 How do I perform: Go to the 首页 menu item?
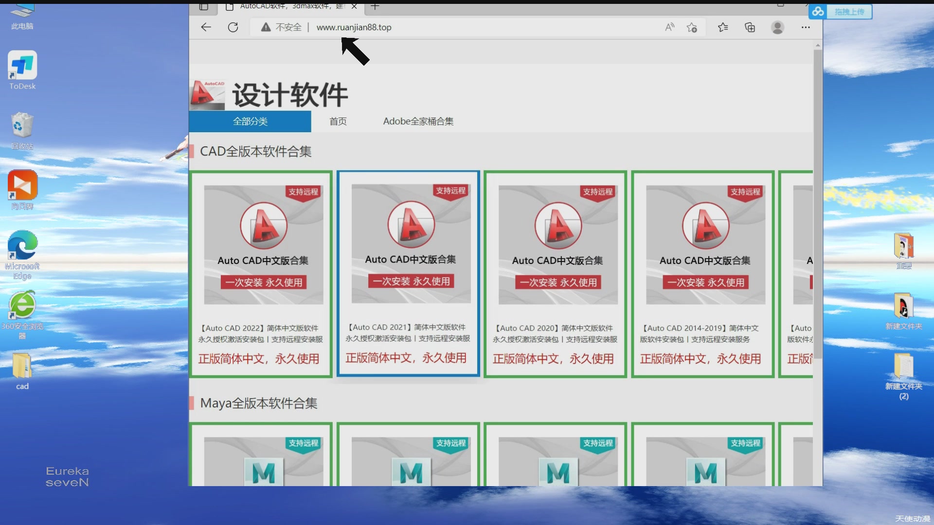coord(338,122)
